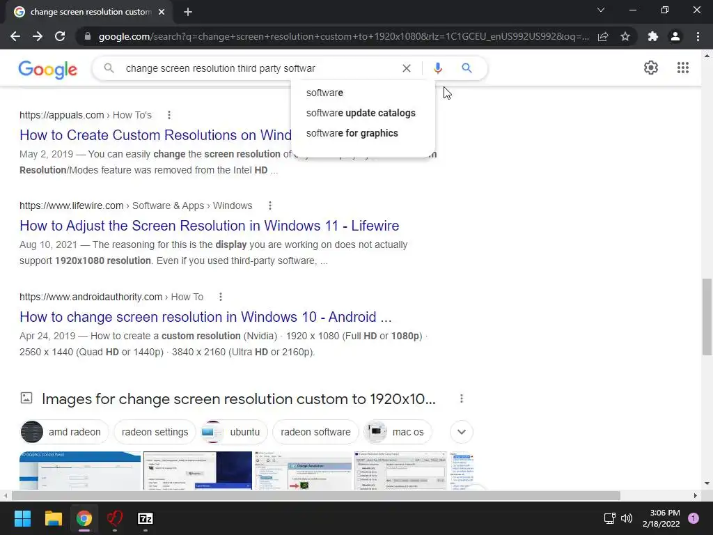Open the third image thumbnail with red arrow

pyautogui.click(x=304, y=471)
